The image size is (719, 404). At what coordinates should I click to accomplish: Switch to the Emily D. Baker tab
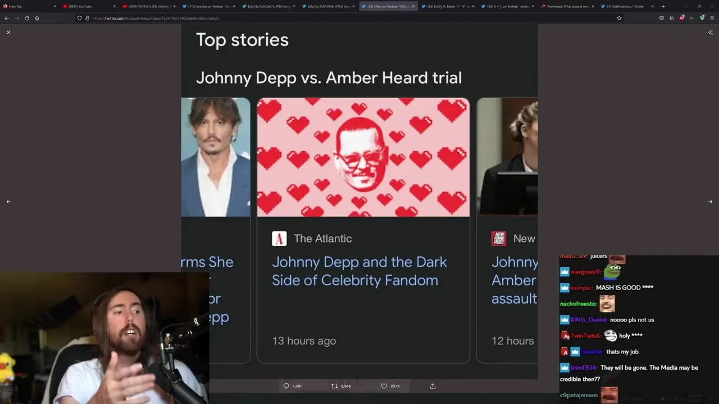point(448,6)
